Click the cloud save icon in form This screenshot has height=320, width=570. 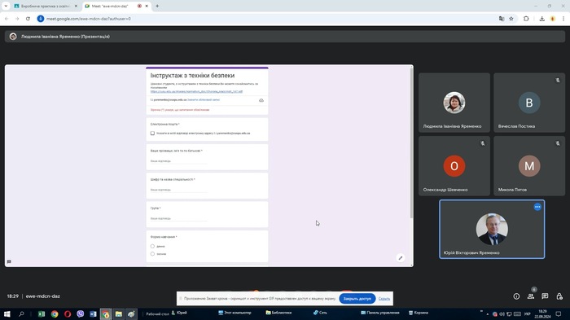[x=261, y=100]
